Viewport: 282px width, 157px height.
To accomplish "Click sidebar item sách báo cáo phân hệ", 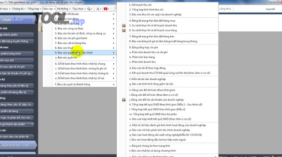I will click(17, 137).
